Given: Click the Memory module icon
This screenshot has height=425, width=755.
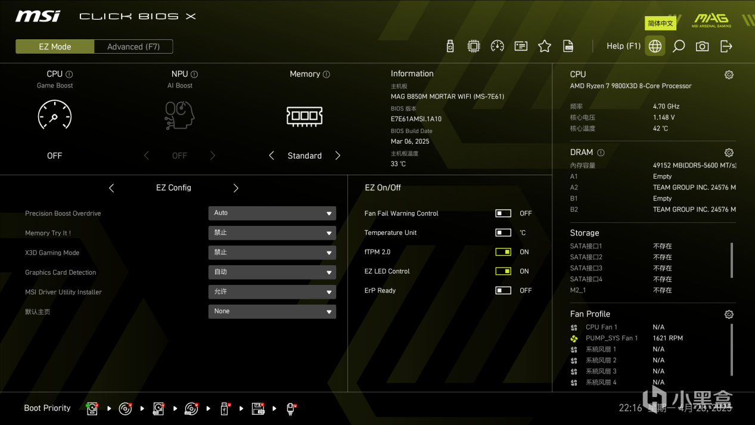Looking at the screenshot, I should tap(305, 116).
